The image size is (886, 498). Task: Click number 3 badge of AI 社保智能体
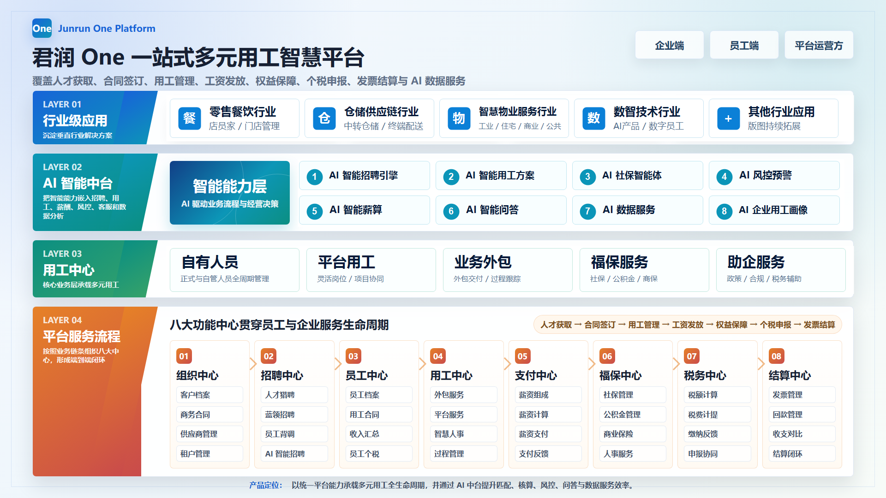coord(588,177)
